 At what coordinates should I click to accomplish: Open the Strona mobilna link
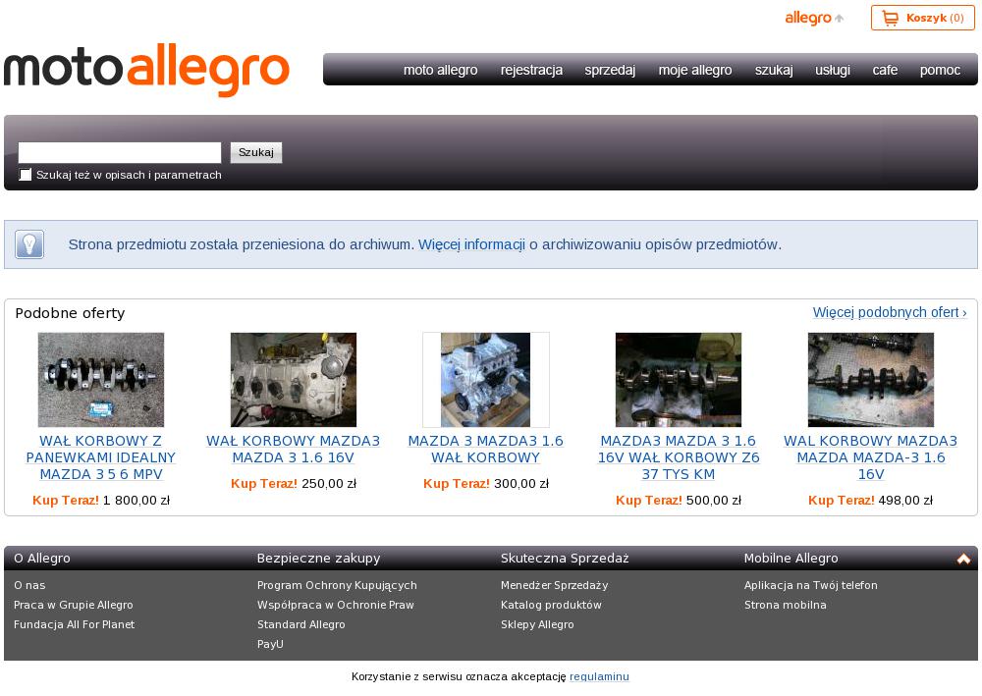click(786, 605)
